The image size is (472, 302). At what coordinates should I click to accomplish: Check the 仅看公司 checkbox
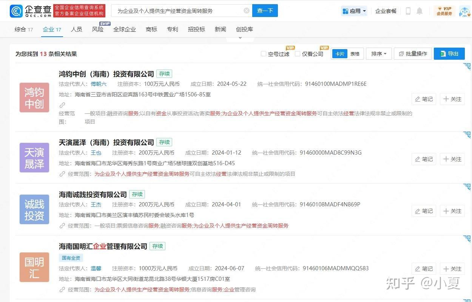pos(297,54)
